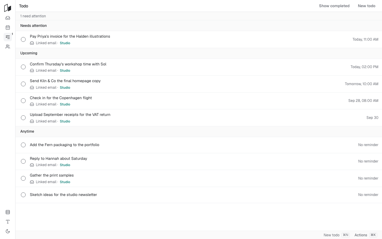Click the '1 need attention' status text
The width and height of the screenshot is (382, 239).
(x=33, y=16)
